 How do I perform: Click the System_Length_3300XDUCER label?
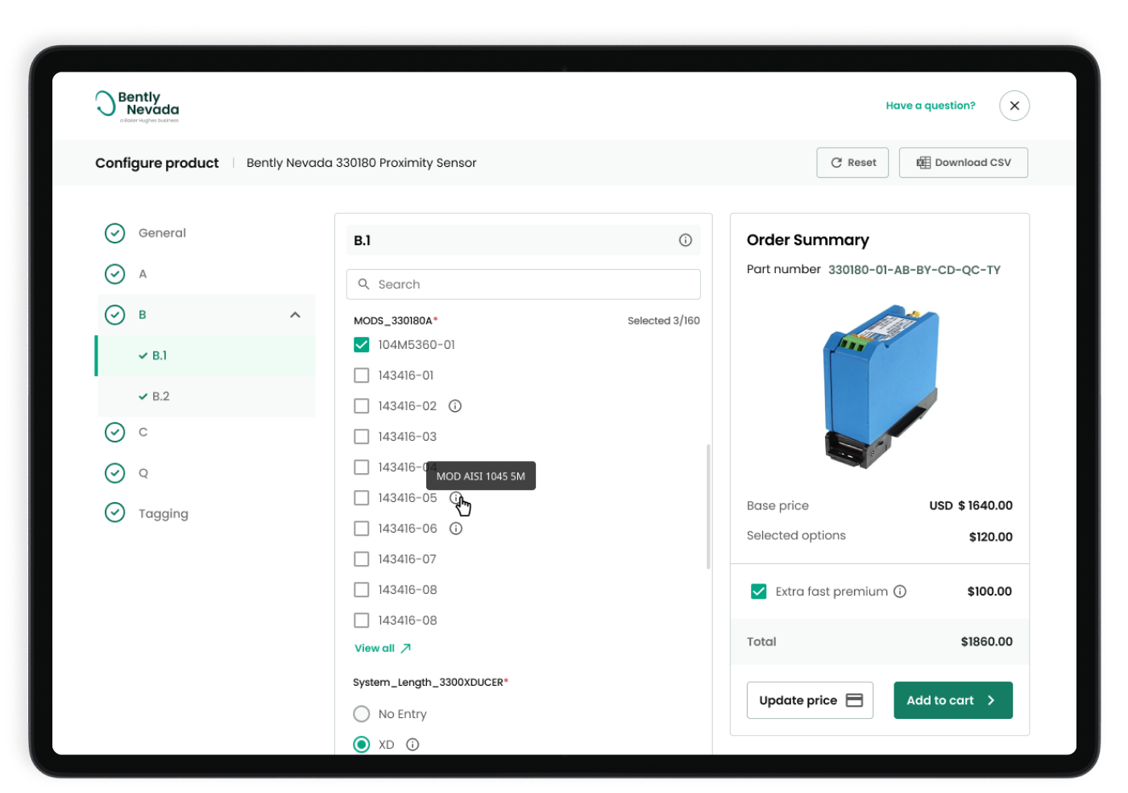pyautogui.click(x=430, y=682)
